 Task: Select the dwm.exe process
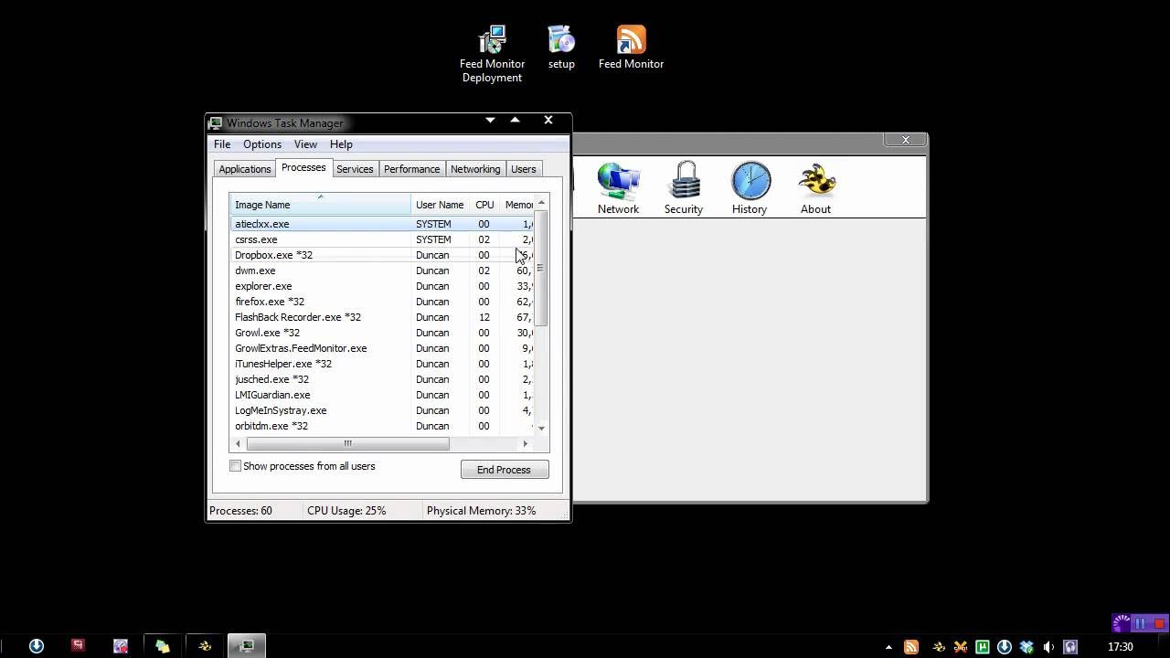pyautogui.click(x=382, y=271)
